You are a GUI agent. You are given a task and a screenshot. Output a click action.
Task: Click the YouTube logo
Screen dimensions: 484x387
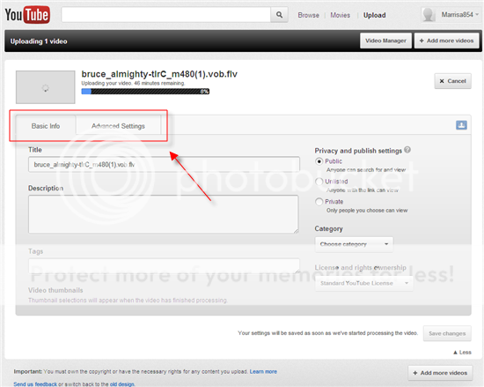coord(27,15)
